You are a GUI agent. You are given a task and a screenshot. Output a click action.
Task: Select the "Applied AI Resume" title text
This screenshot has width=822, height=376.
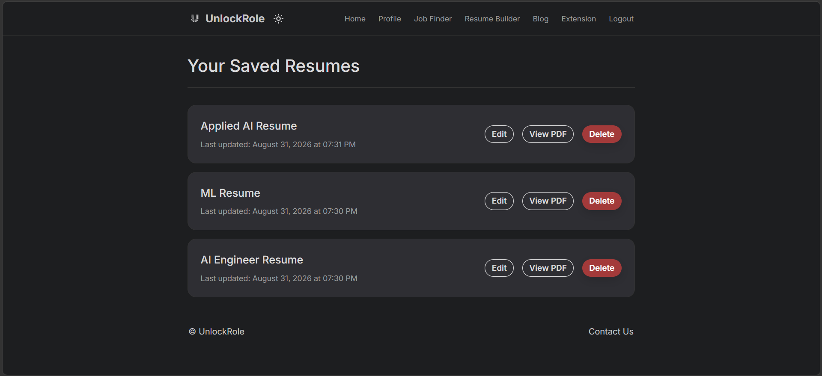pos(249,126)
